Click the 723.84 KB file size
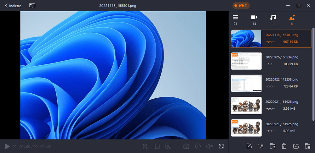This screenshot has width=315, height=153. click(x=290, y=86)
